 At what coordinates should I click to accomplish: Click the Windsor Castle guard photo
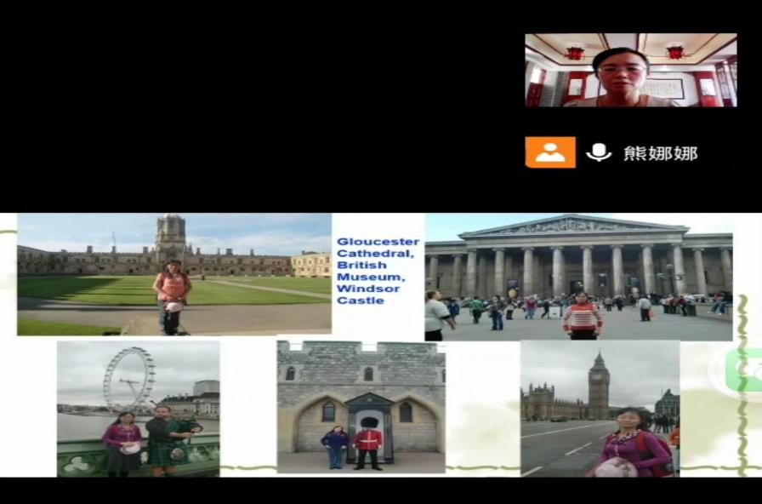point(361,406)
